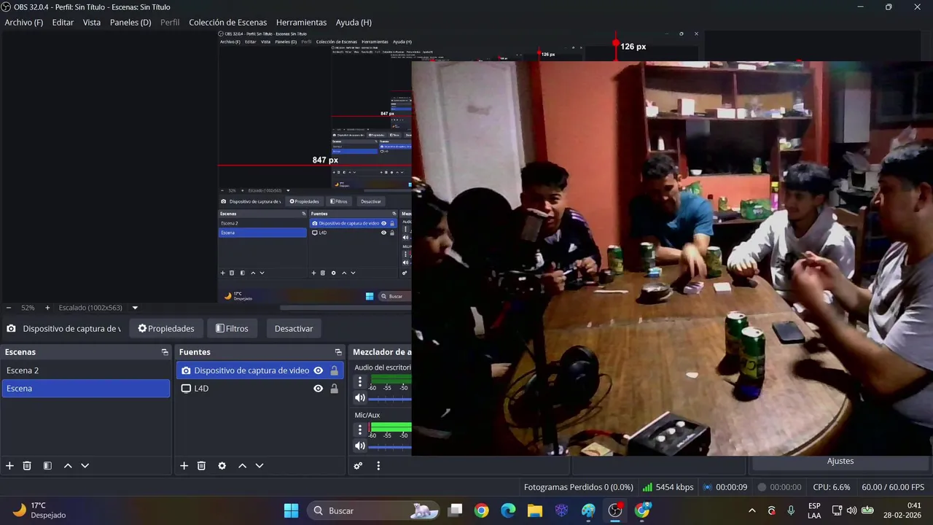The image size is (933, 525).
Task: Select the L4D source row
Action: click(x=259, y=389)
